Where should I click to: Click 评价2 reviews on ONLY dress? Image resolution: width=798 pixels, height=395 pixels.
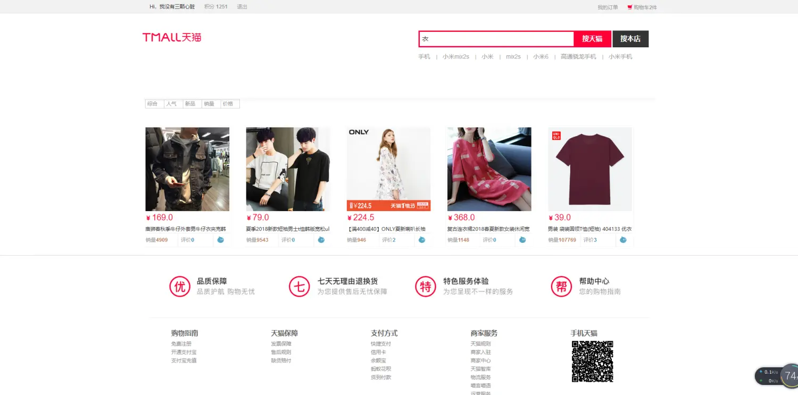[x=389, y=240]
